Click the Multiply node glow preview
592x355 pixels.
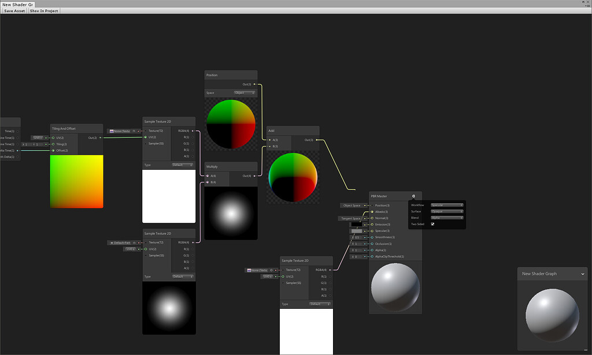(231, 214)
